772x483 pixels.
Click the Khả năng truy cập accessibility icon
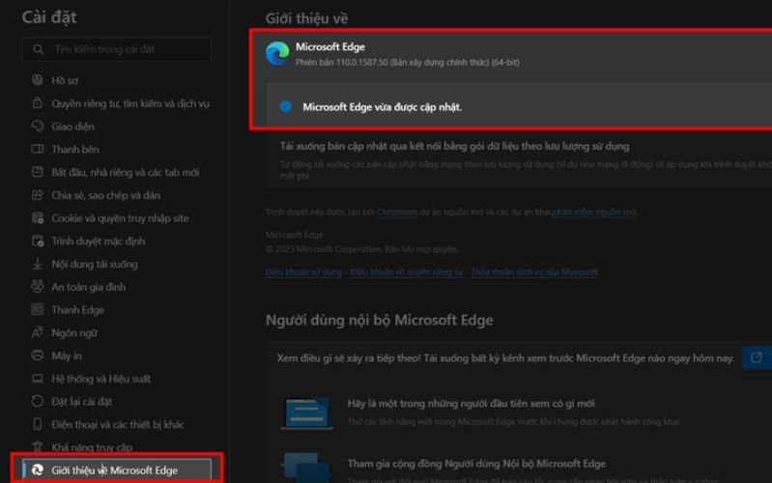[38, 447]
